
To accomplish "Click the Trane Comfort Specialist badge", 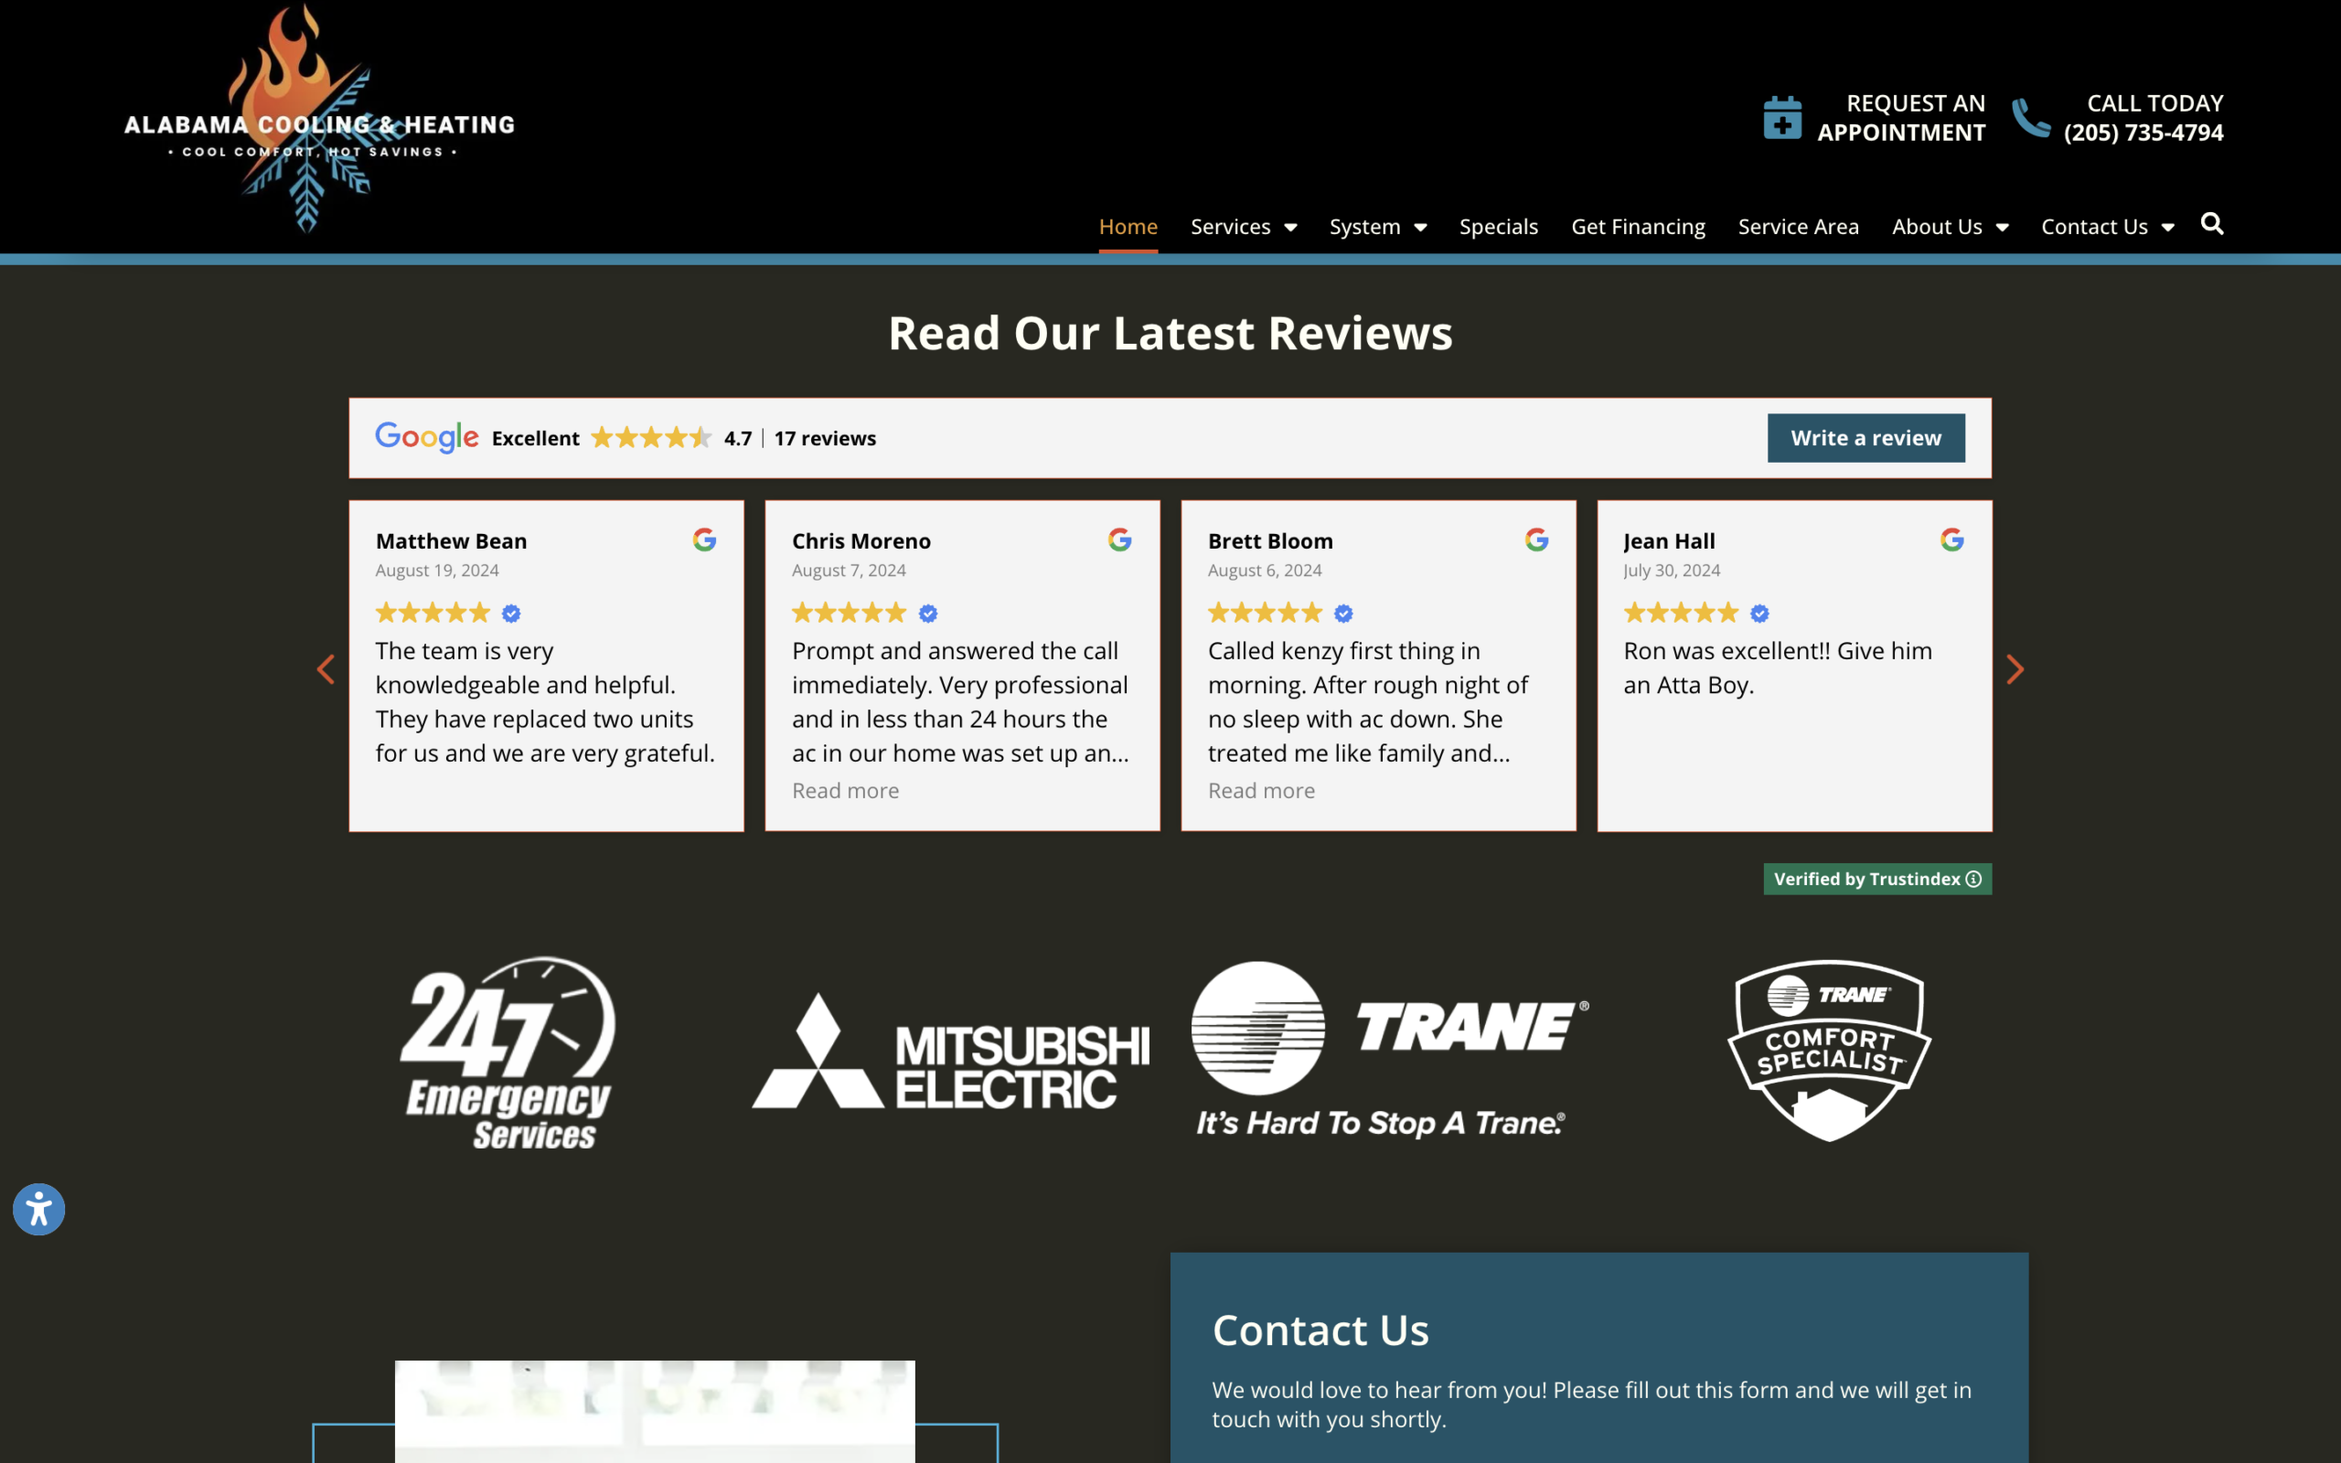I will (1828, 1050).
